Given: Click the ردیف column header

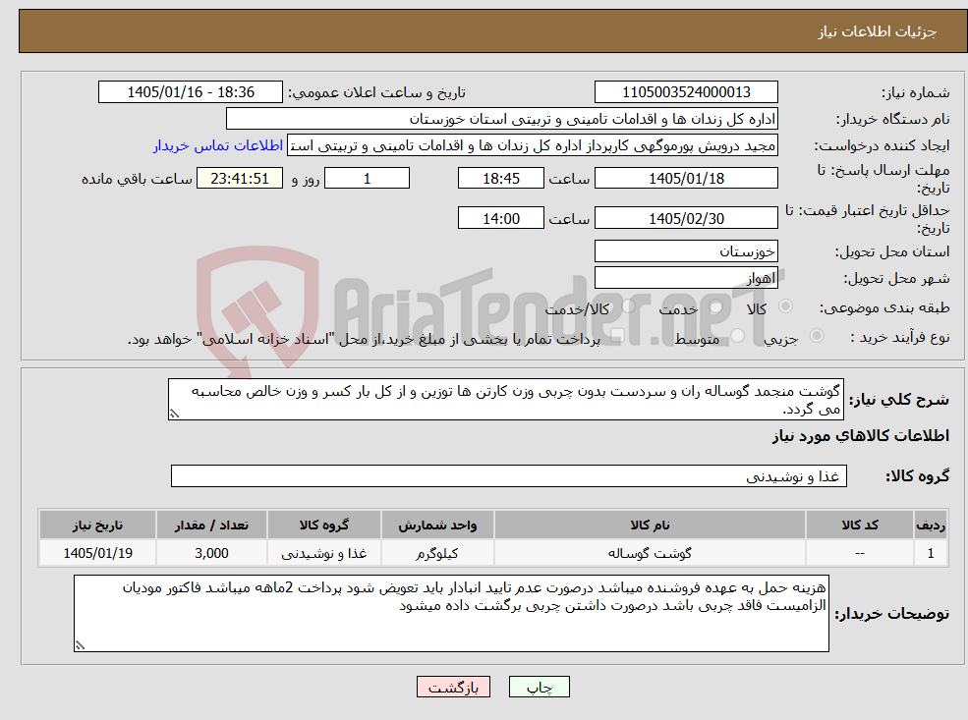Looking at the screenshot, I should 931,526.
